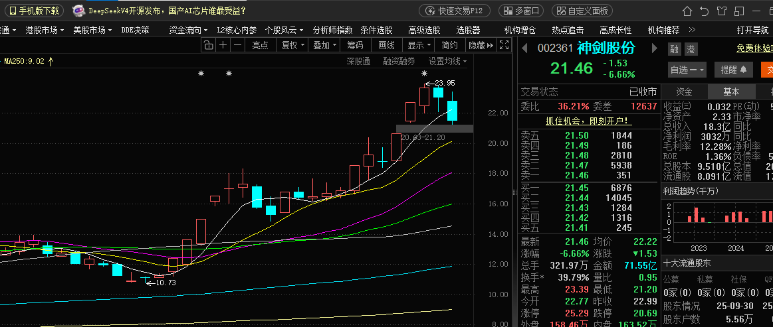Click the more arrows after 机构推荐
Image resolution: width=773 pixels, height=327 pixels.
point(692,30)
